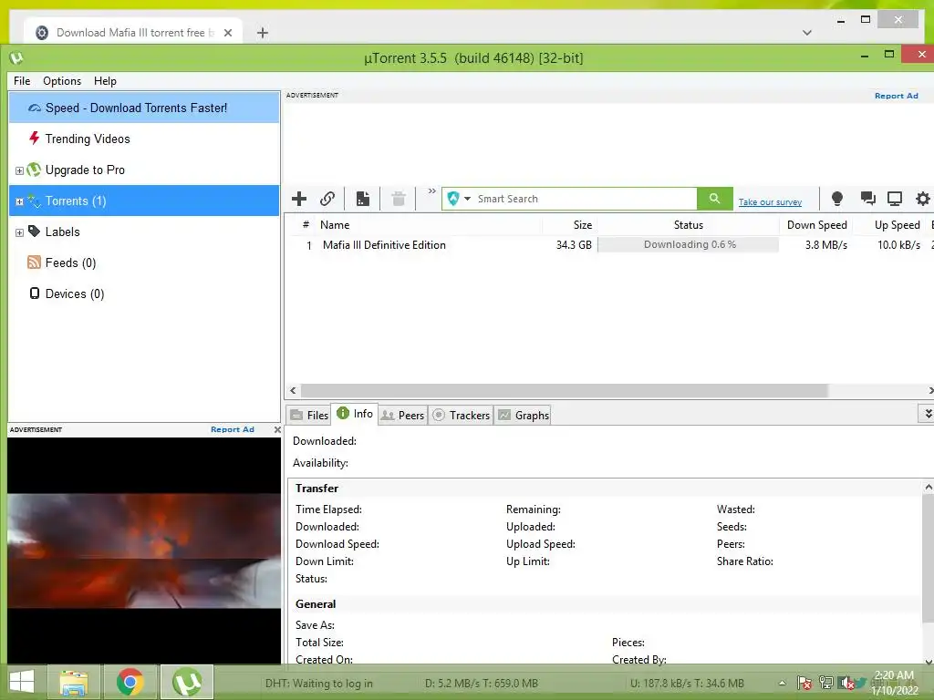The width and height of the screenshot is (934, 700).
Task: Sort by the # column header
Action: [306, 225]
